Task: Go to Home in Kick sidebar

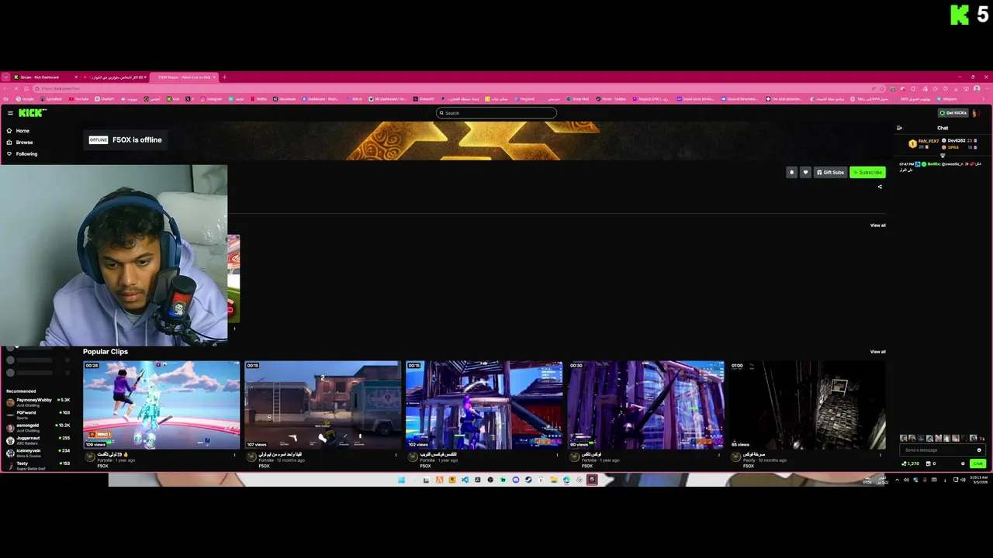Action: coord(18,131)
